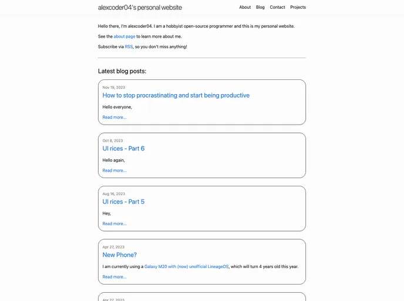
Task: Open the procrastinating and productive post title
Action: 176,95
